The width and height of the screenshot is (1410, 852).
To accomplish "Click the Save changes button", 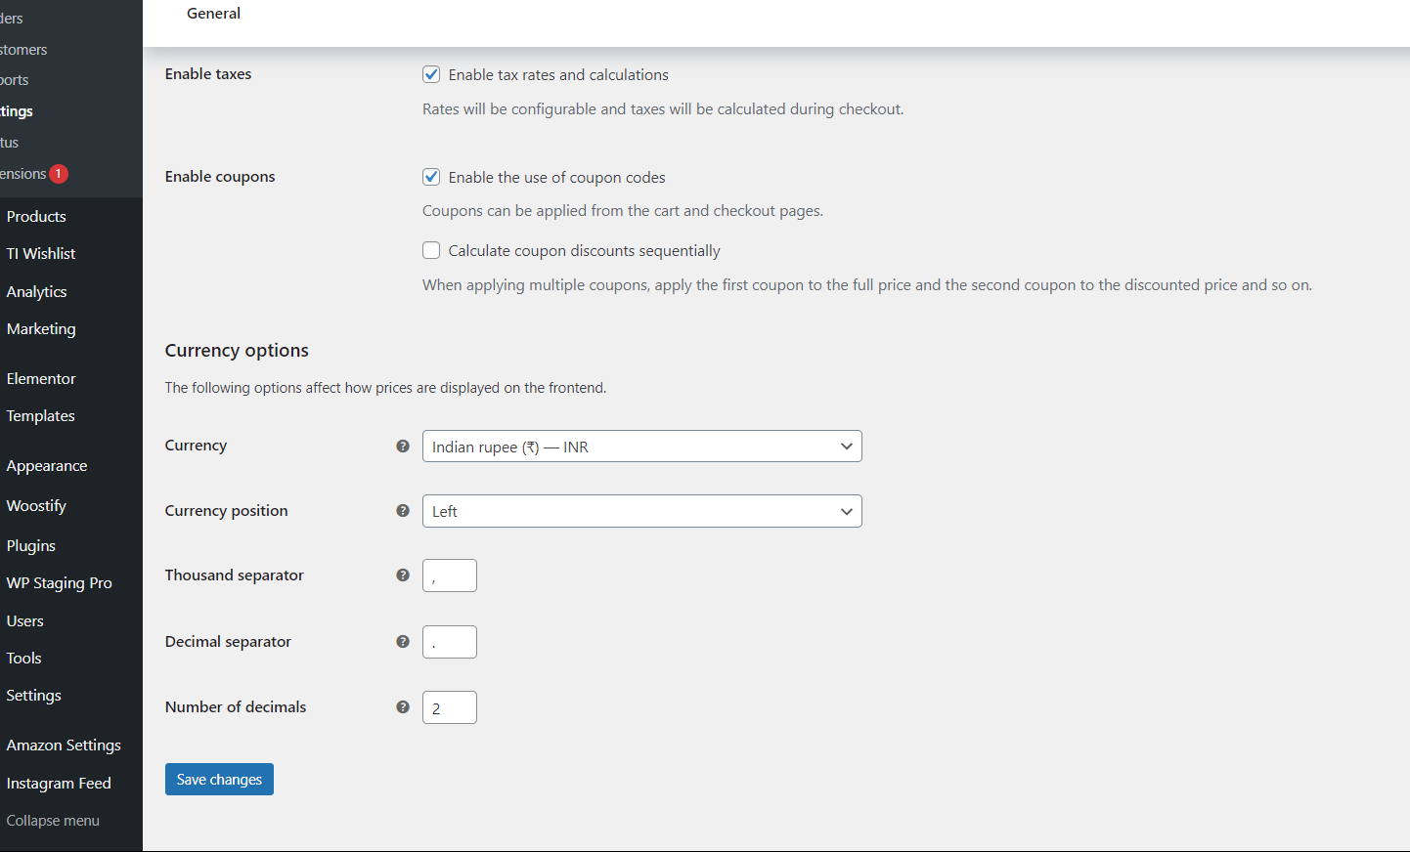I will [x=219, y=779].
